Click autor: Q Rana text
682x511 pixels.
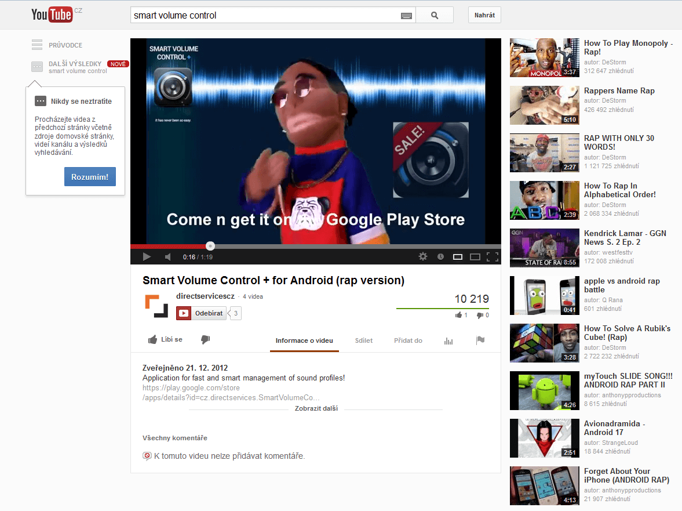(603, 300)
